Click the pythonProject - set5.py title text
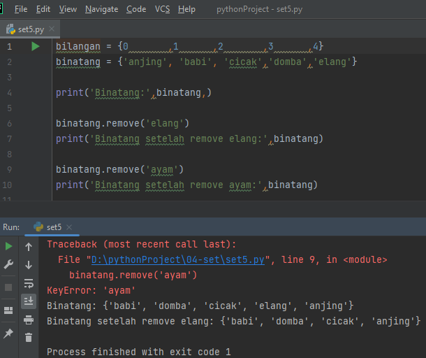 click(260, 9)
